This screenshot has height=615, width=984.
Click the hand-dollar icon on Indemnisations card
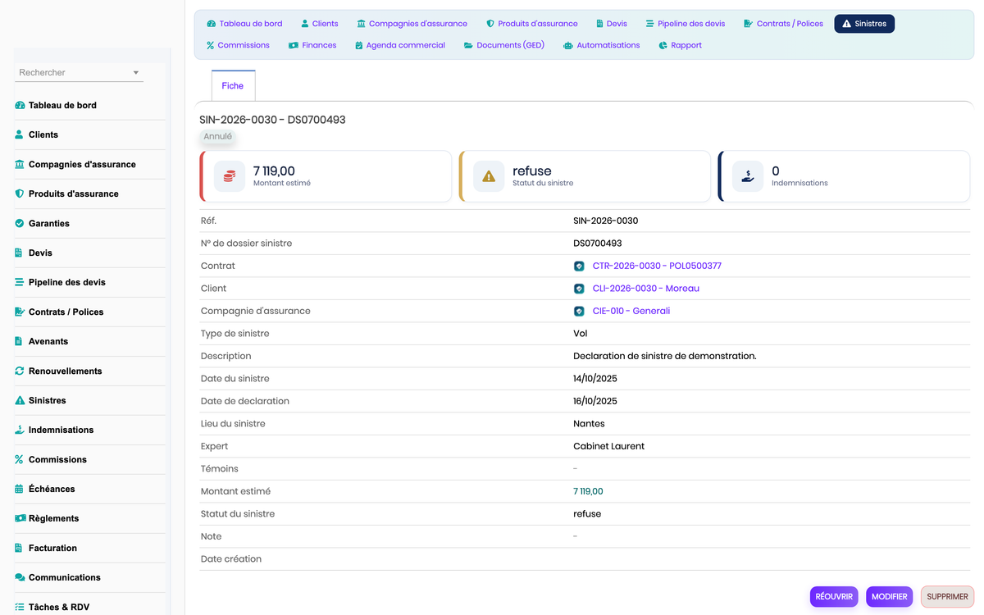coord(748,176)
